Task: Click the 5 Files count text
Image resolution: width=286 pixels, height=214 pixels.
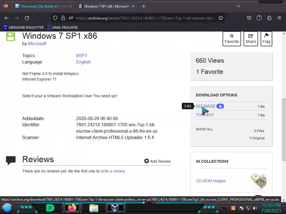Action: click(x=259, y=131)
